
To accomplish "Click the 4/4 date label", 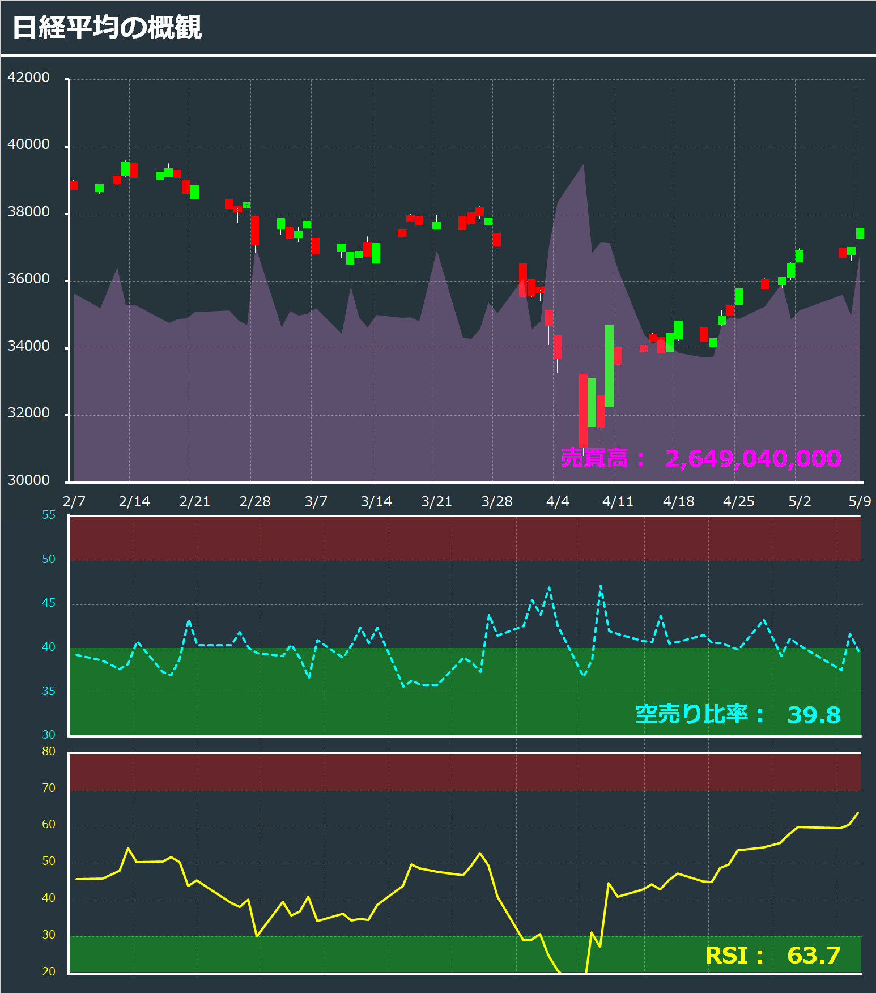I will coord(558,501).
